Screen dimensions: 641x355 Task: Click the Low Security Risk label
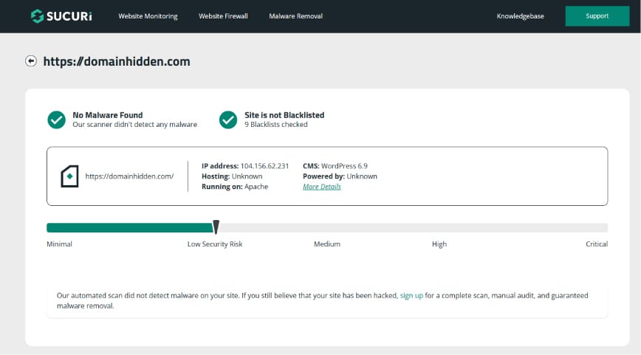[x=215, y=244]
